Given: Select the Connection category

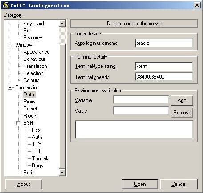Looking at the screenshot, I should (27, 87).
